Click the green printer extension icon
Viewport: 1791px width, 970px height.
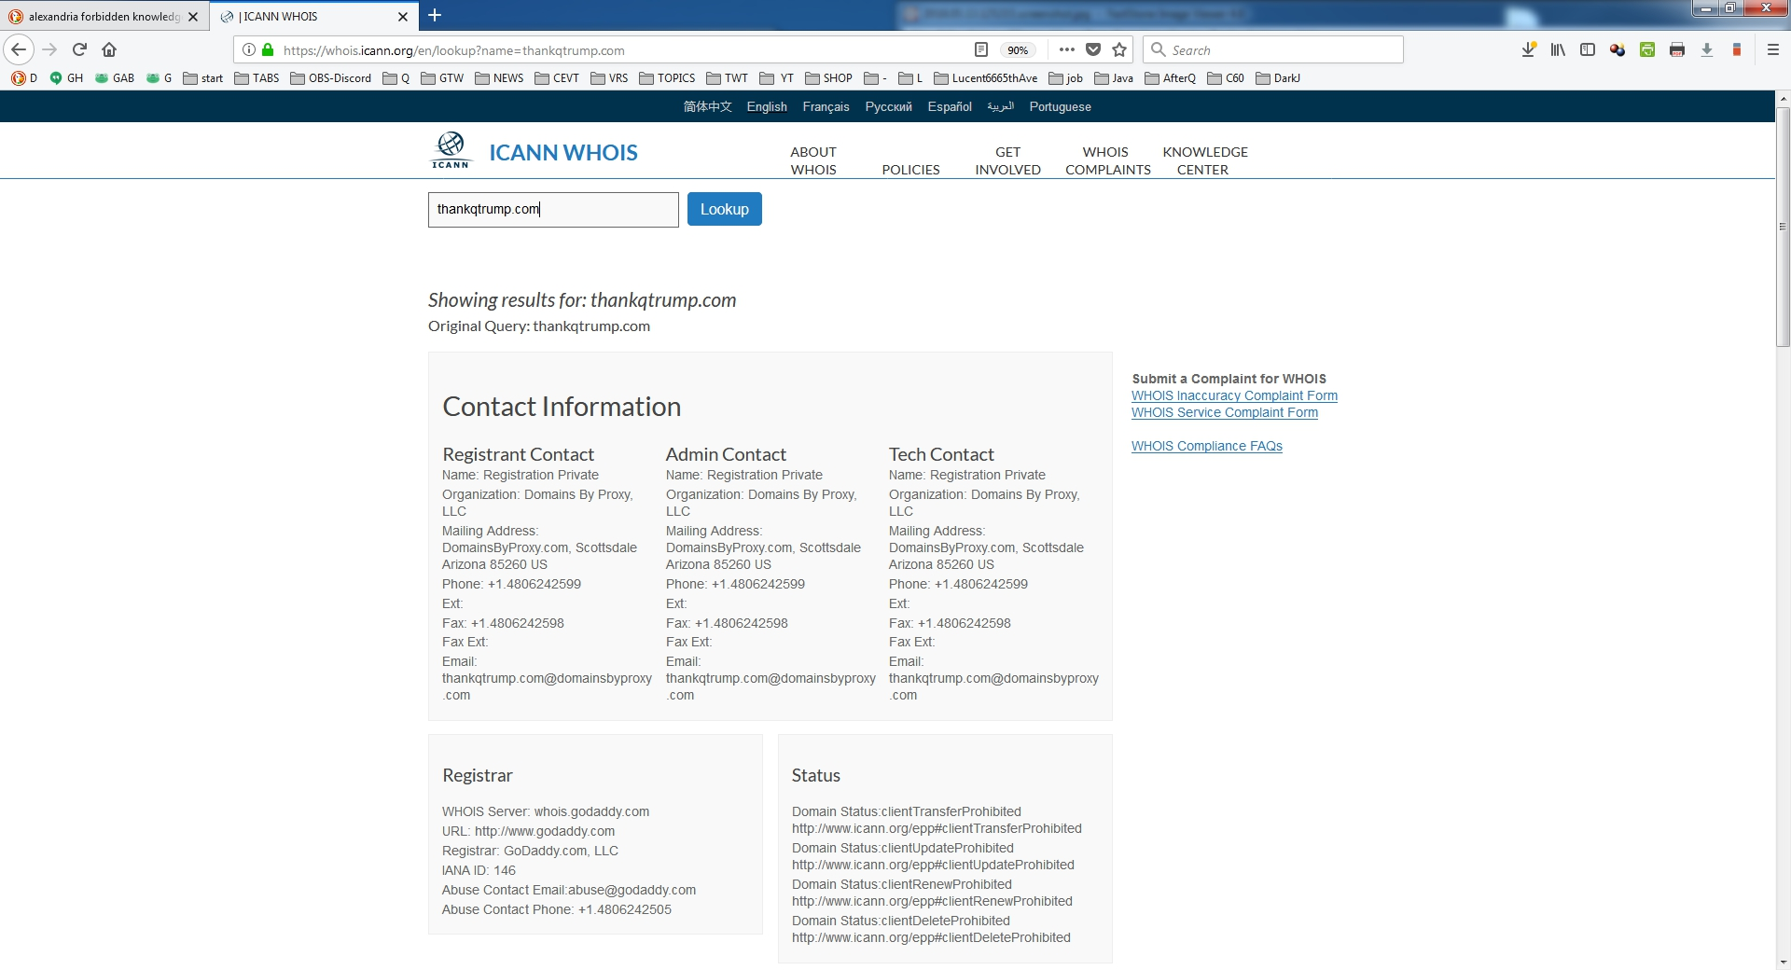coord(1647,49)
